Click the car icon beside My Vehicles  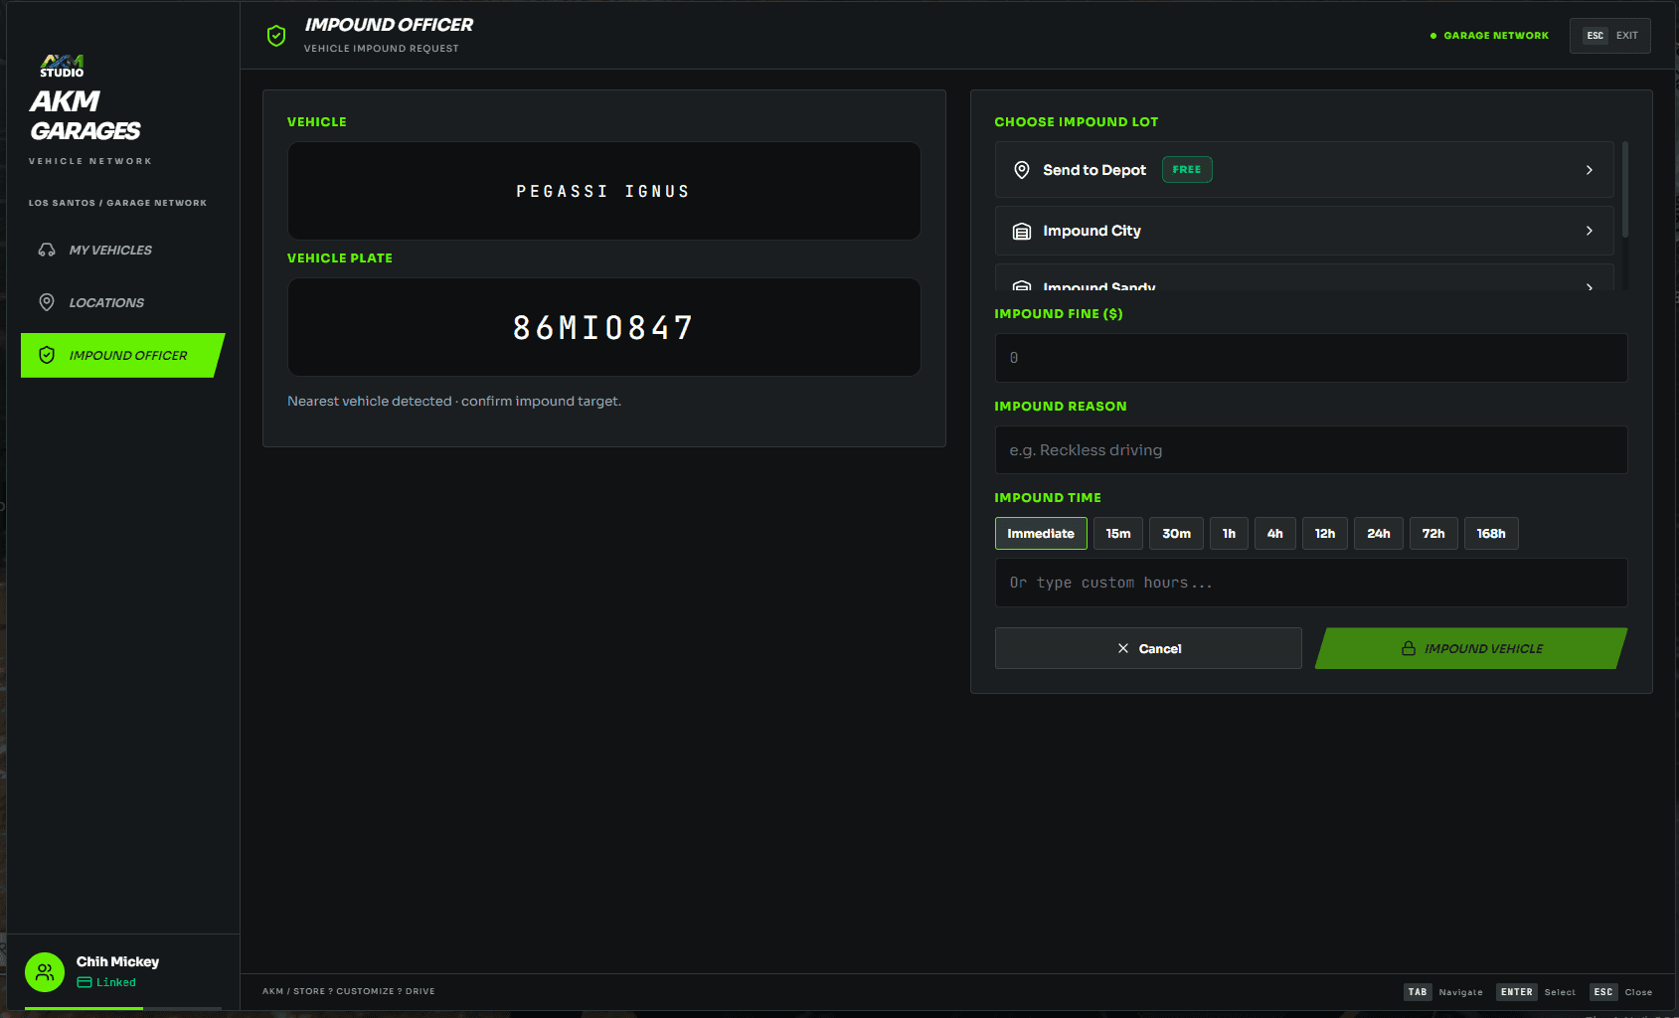(x=47, y=250)
